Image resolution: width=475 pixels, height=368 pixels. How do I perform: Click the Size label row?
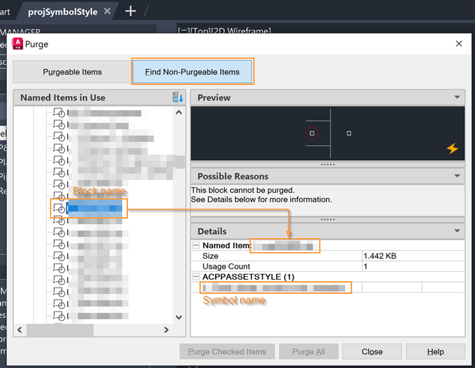(x=210, y=256)
